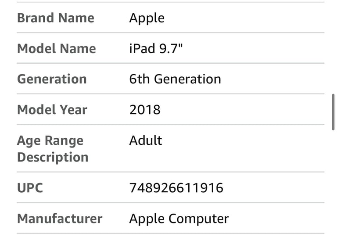This screenshot has height=237, width=337.
Task: Click the scrollbar track above the thumb
Action: (333, 47)
